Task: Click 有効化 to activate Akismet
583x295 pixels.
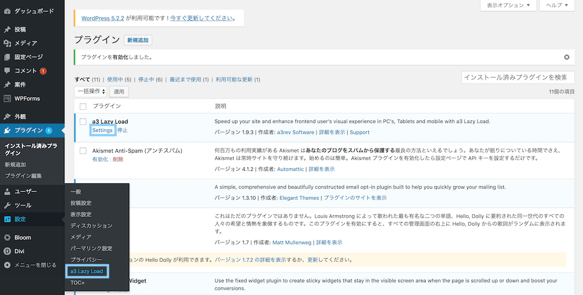Action: point(100,159)
